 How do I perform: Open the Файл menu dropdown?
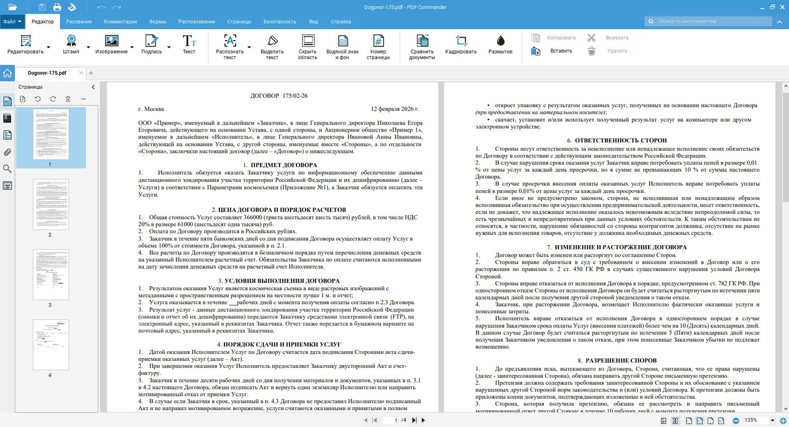[12, 21]
